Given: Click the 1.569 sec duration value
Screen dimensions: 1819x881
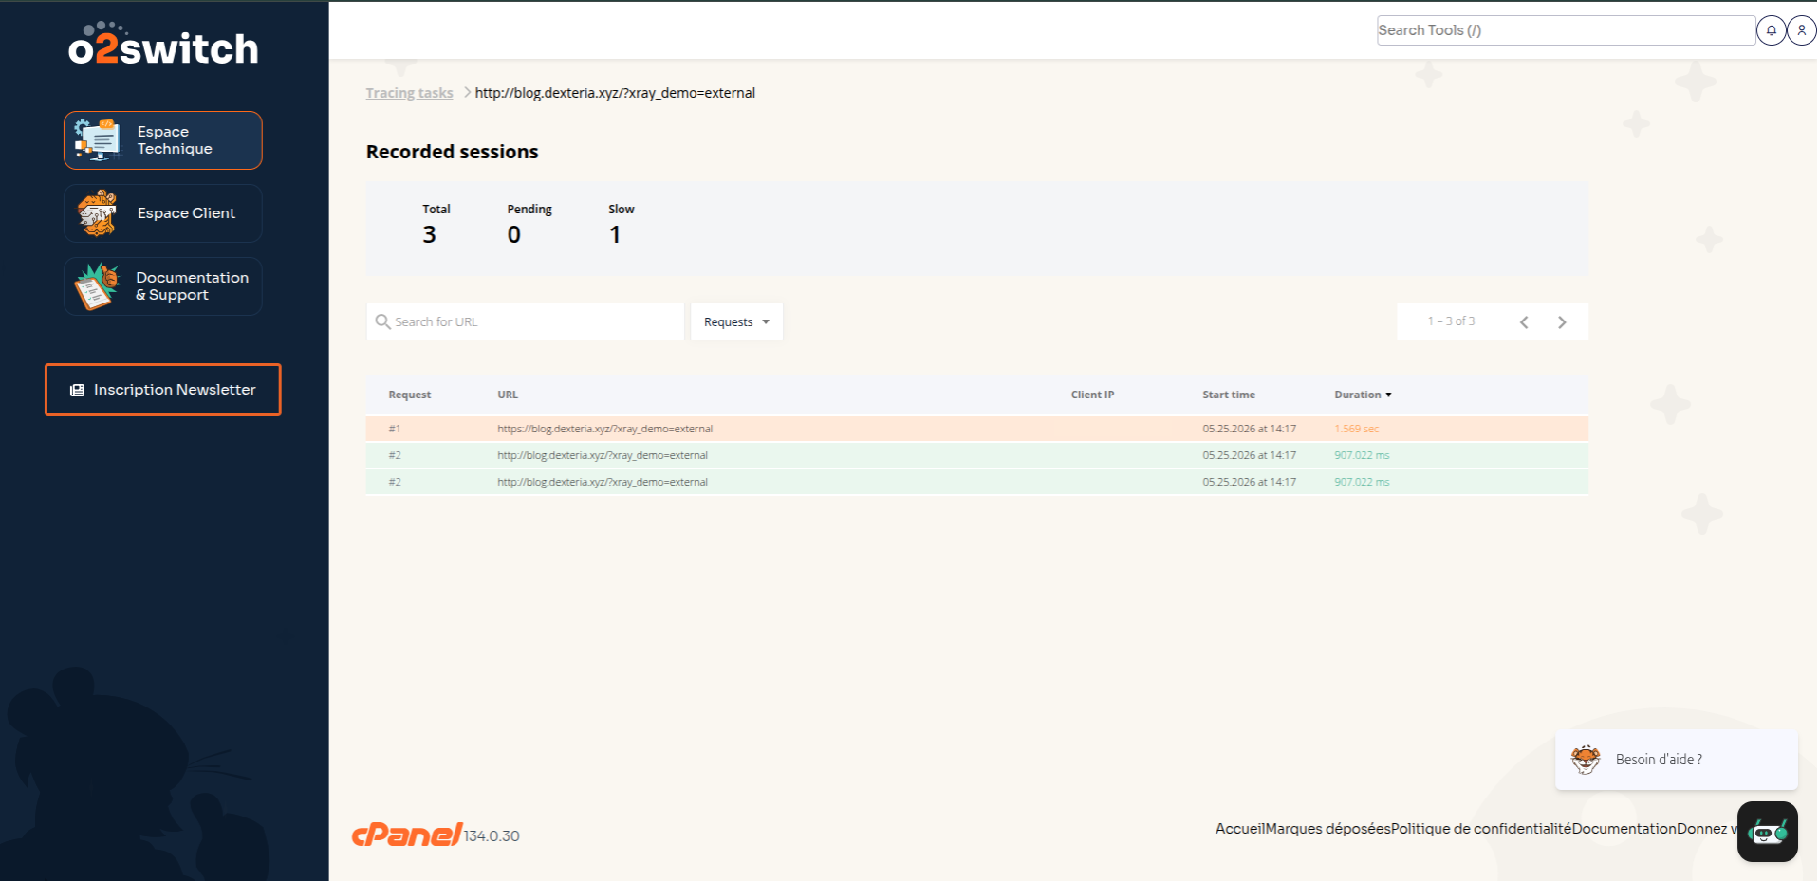Looking at the screenshot, I should click(1356, 429).
